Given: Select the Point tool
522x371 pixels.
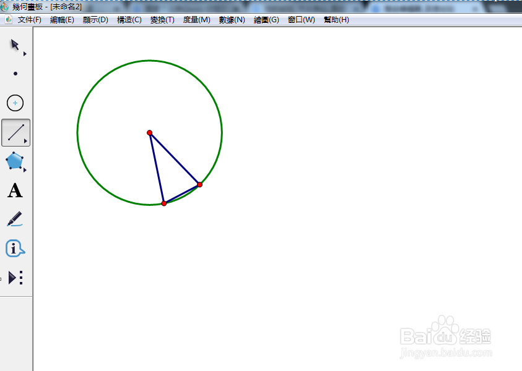Looking at the screenshot, I should tap(15, 74).
